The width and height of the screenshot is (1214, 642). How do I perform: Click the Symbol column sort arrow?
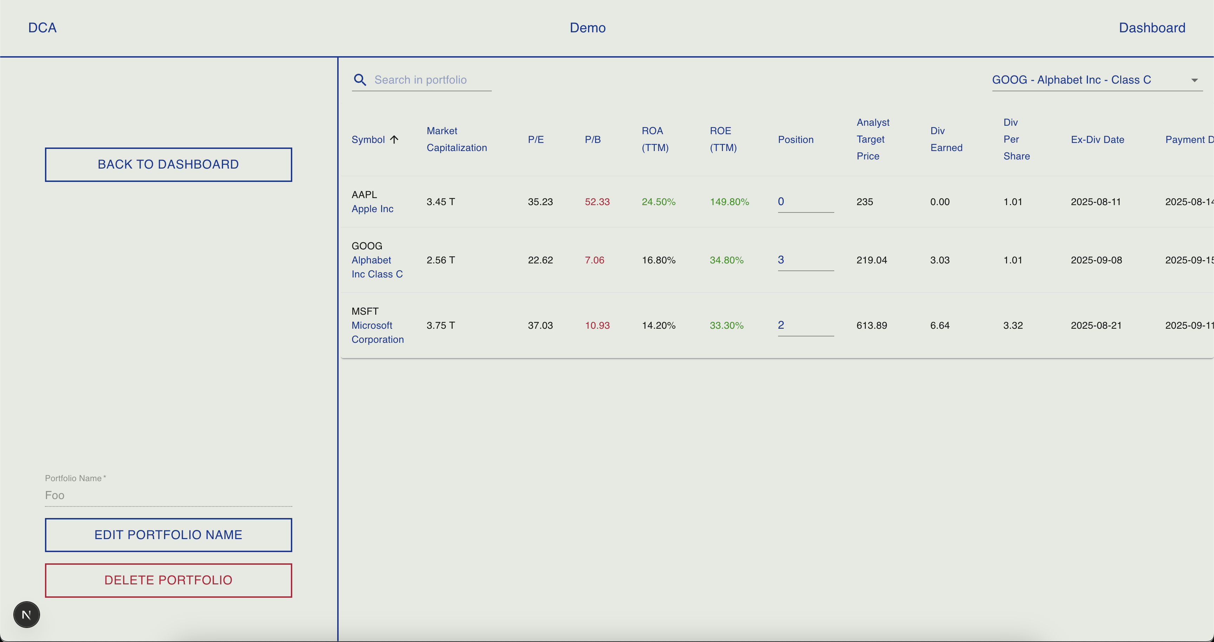(x=394, y=139)
